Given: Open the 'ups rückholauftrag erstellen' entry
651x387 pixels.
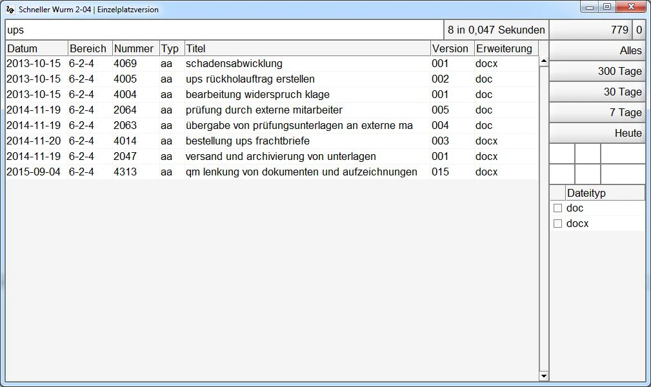Looking at the screenshot, I should point(250,79).
